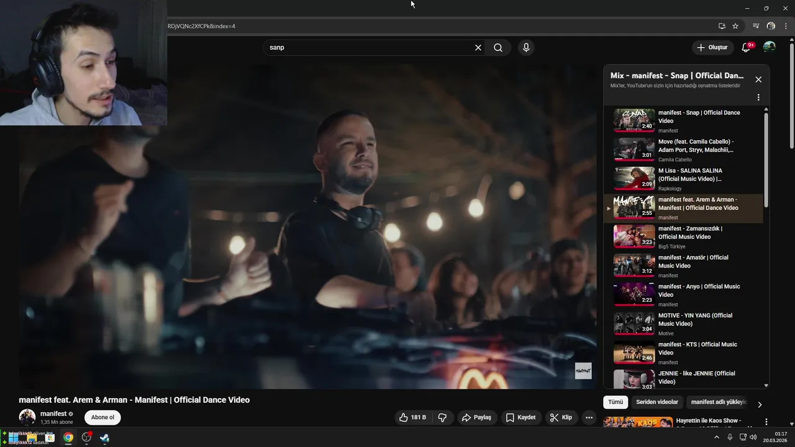795x447 pixels.
Task: Click the Rapkology channel name
Action: tap(670, 189)
